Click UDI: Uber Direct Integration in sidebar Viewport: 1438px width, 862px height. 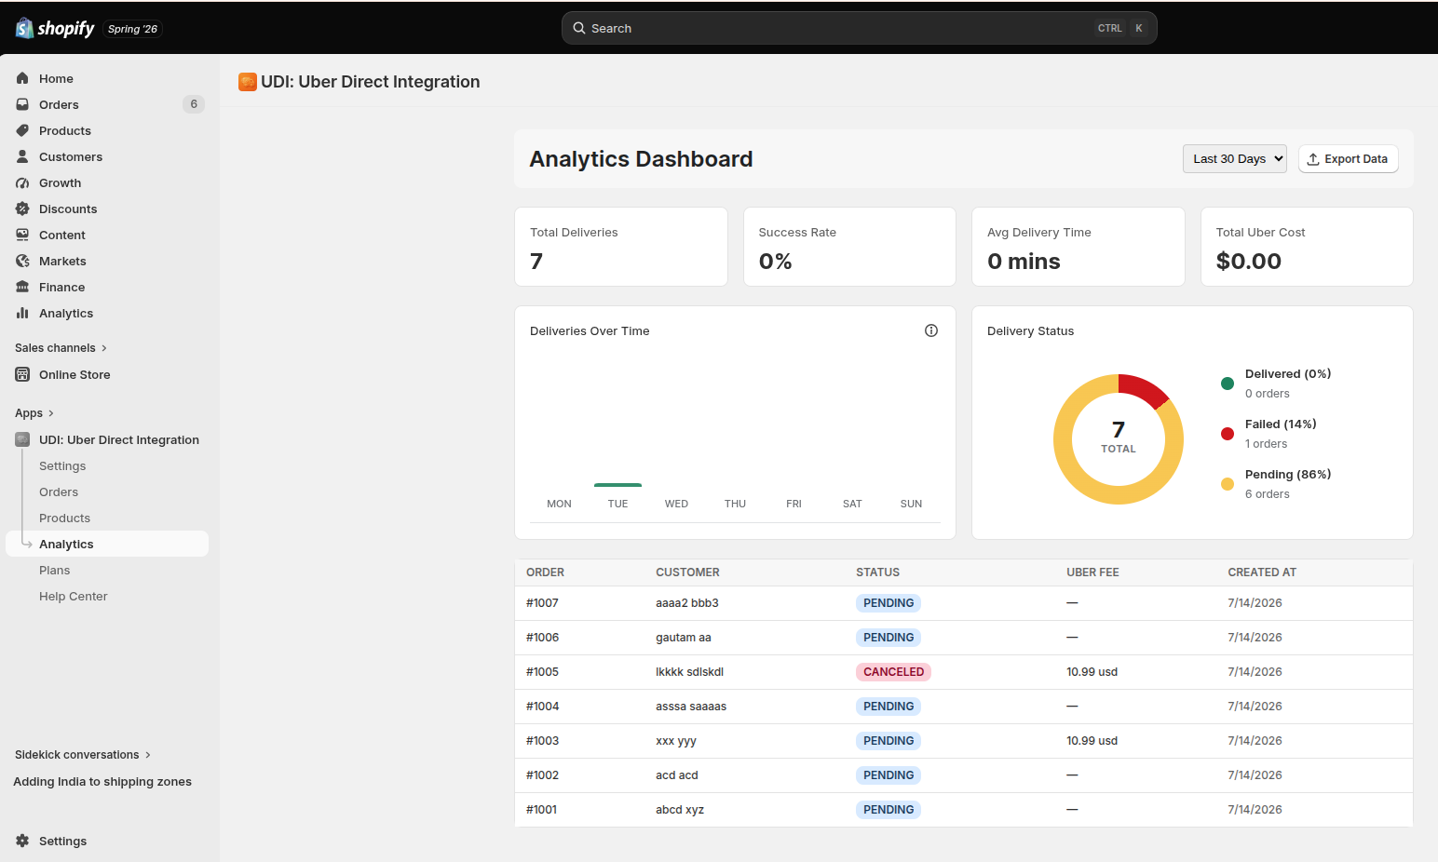coord(119,439)
